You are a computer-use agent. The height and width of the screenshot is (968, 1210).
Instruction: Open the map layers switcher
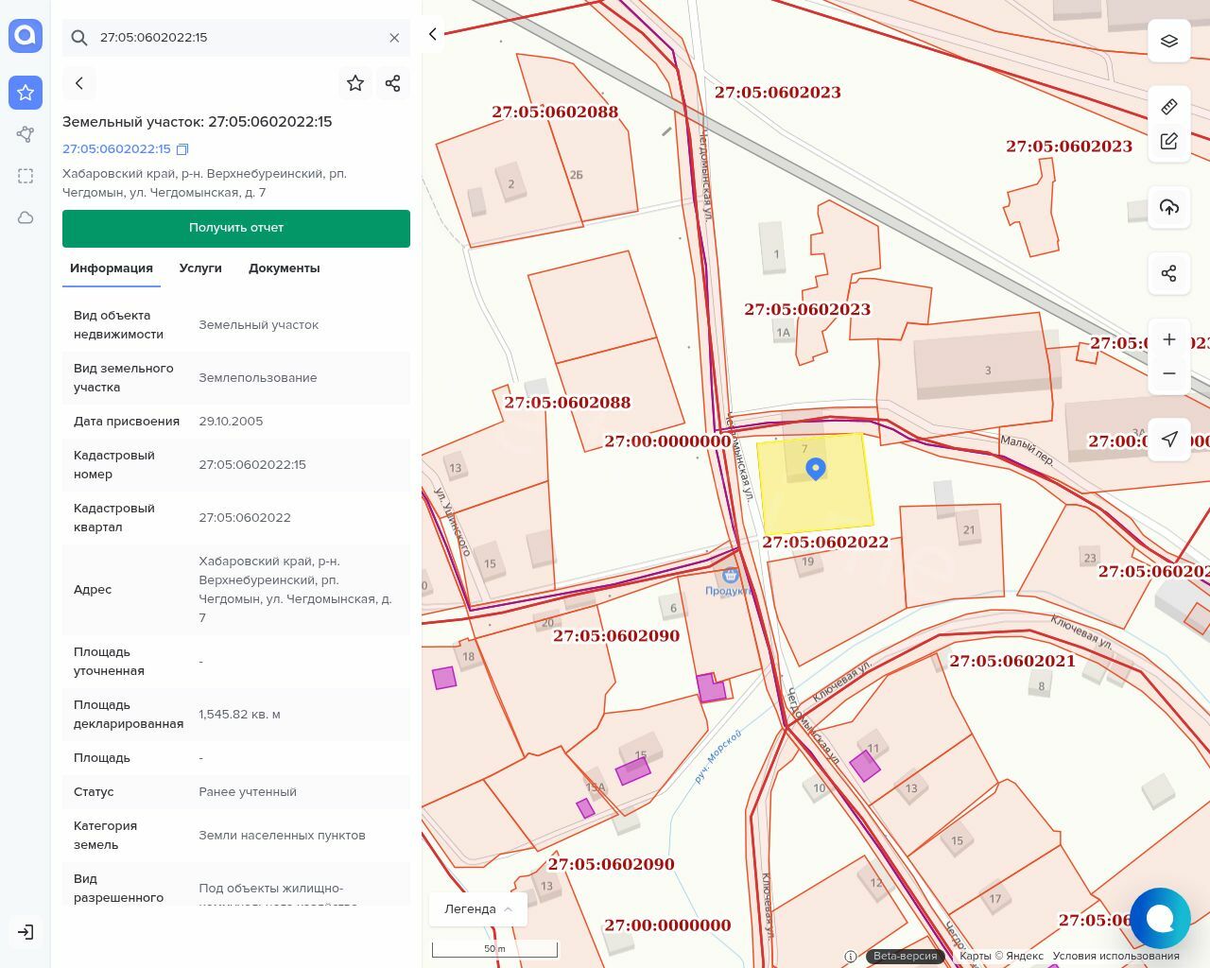(1168, 41)
